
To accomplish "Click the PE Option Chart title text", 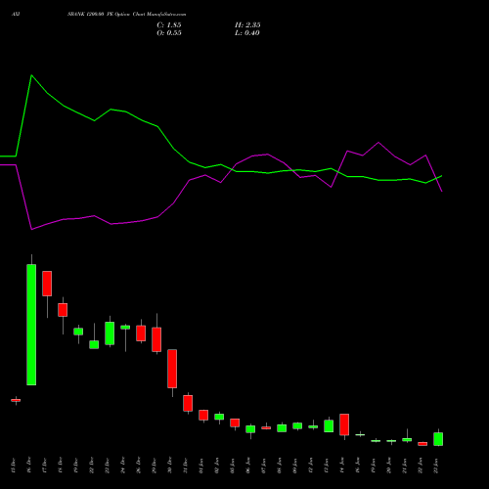I will 126,15.
